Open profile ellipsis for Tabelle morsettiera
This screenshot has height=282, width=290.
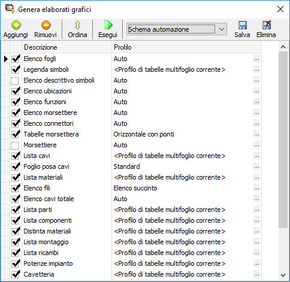256,135
